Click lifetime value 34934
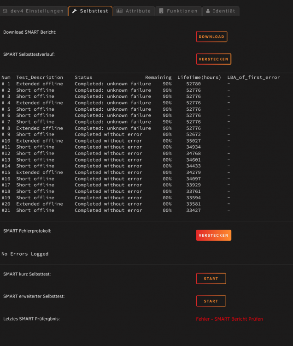 coord(193,147)
